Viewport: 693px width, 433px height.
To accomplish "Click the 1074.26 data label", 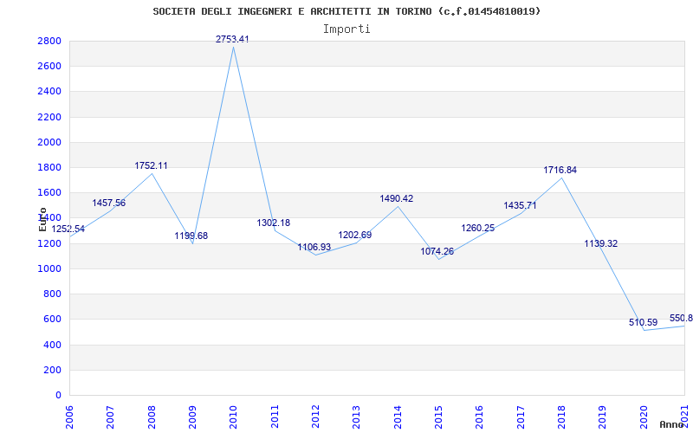I will [x=437, y=252].
